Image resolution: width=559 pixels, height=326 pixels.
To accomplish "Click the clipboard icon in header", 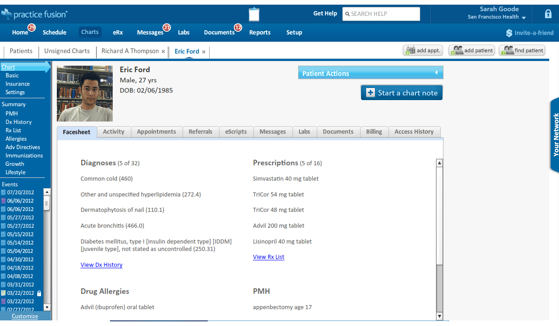I will point(254,14).
